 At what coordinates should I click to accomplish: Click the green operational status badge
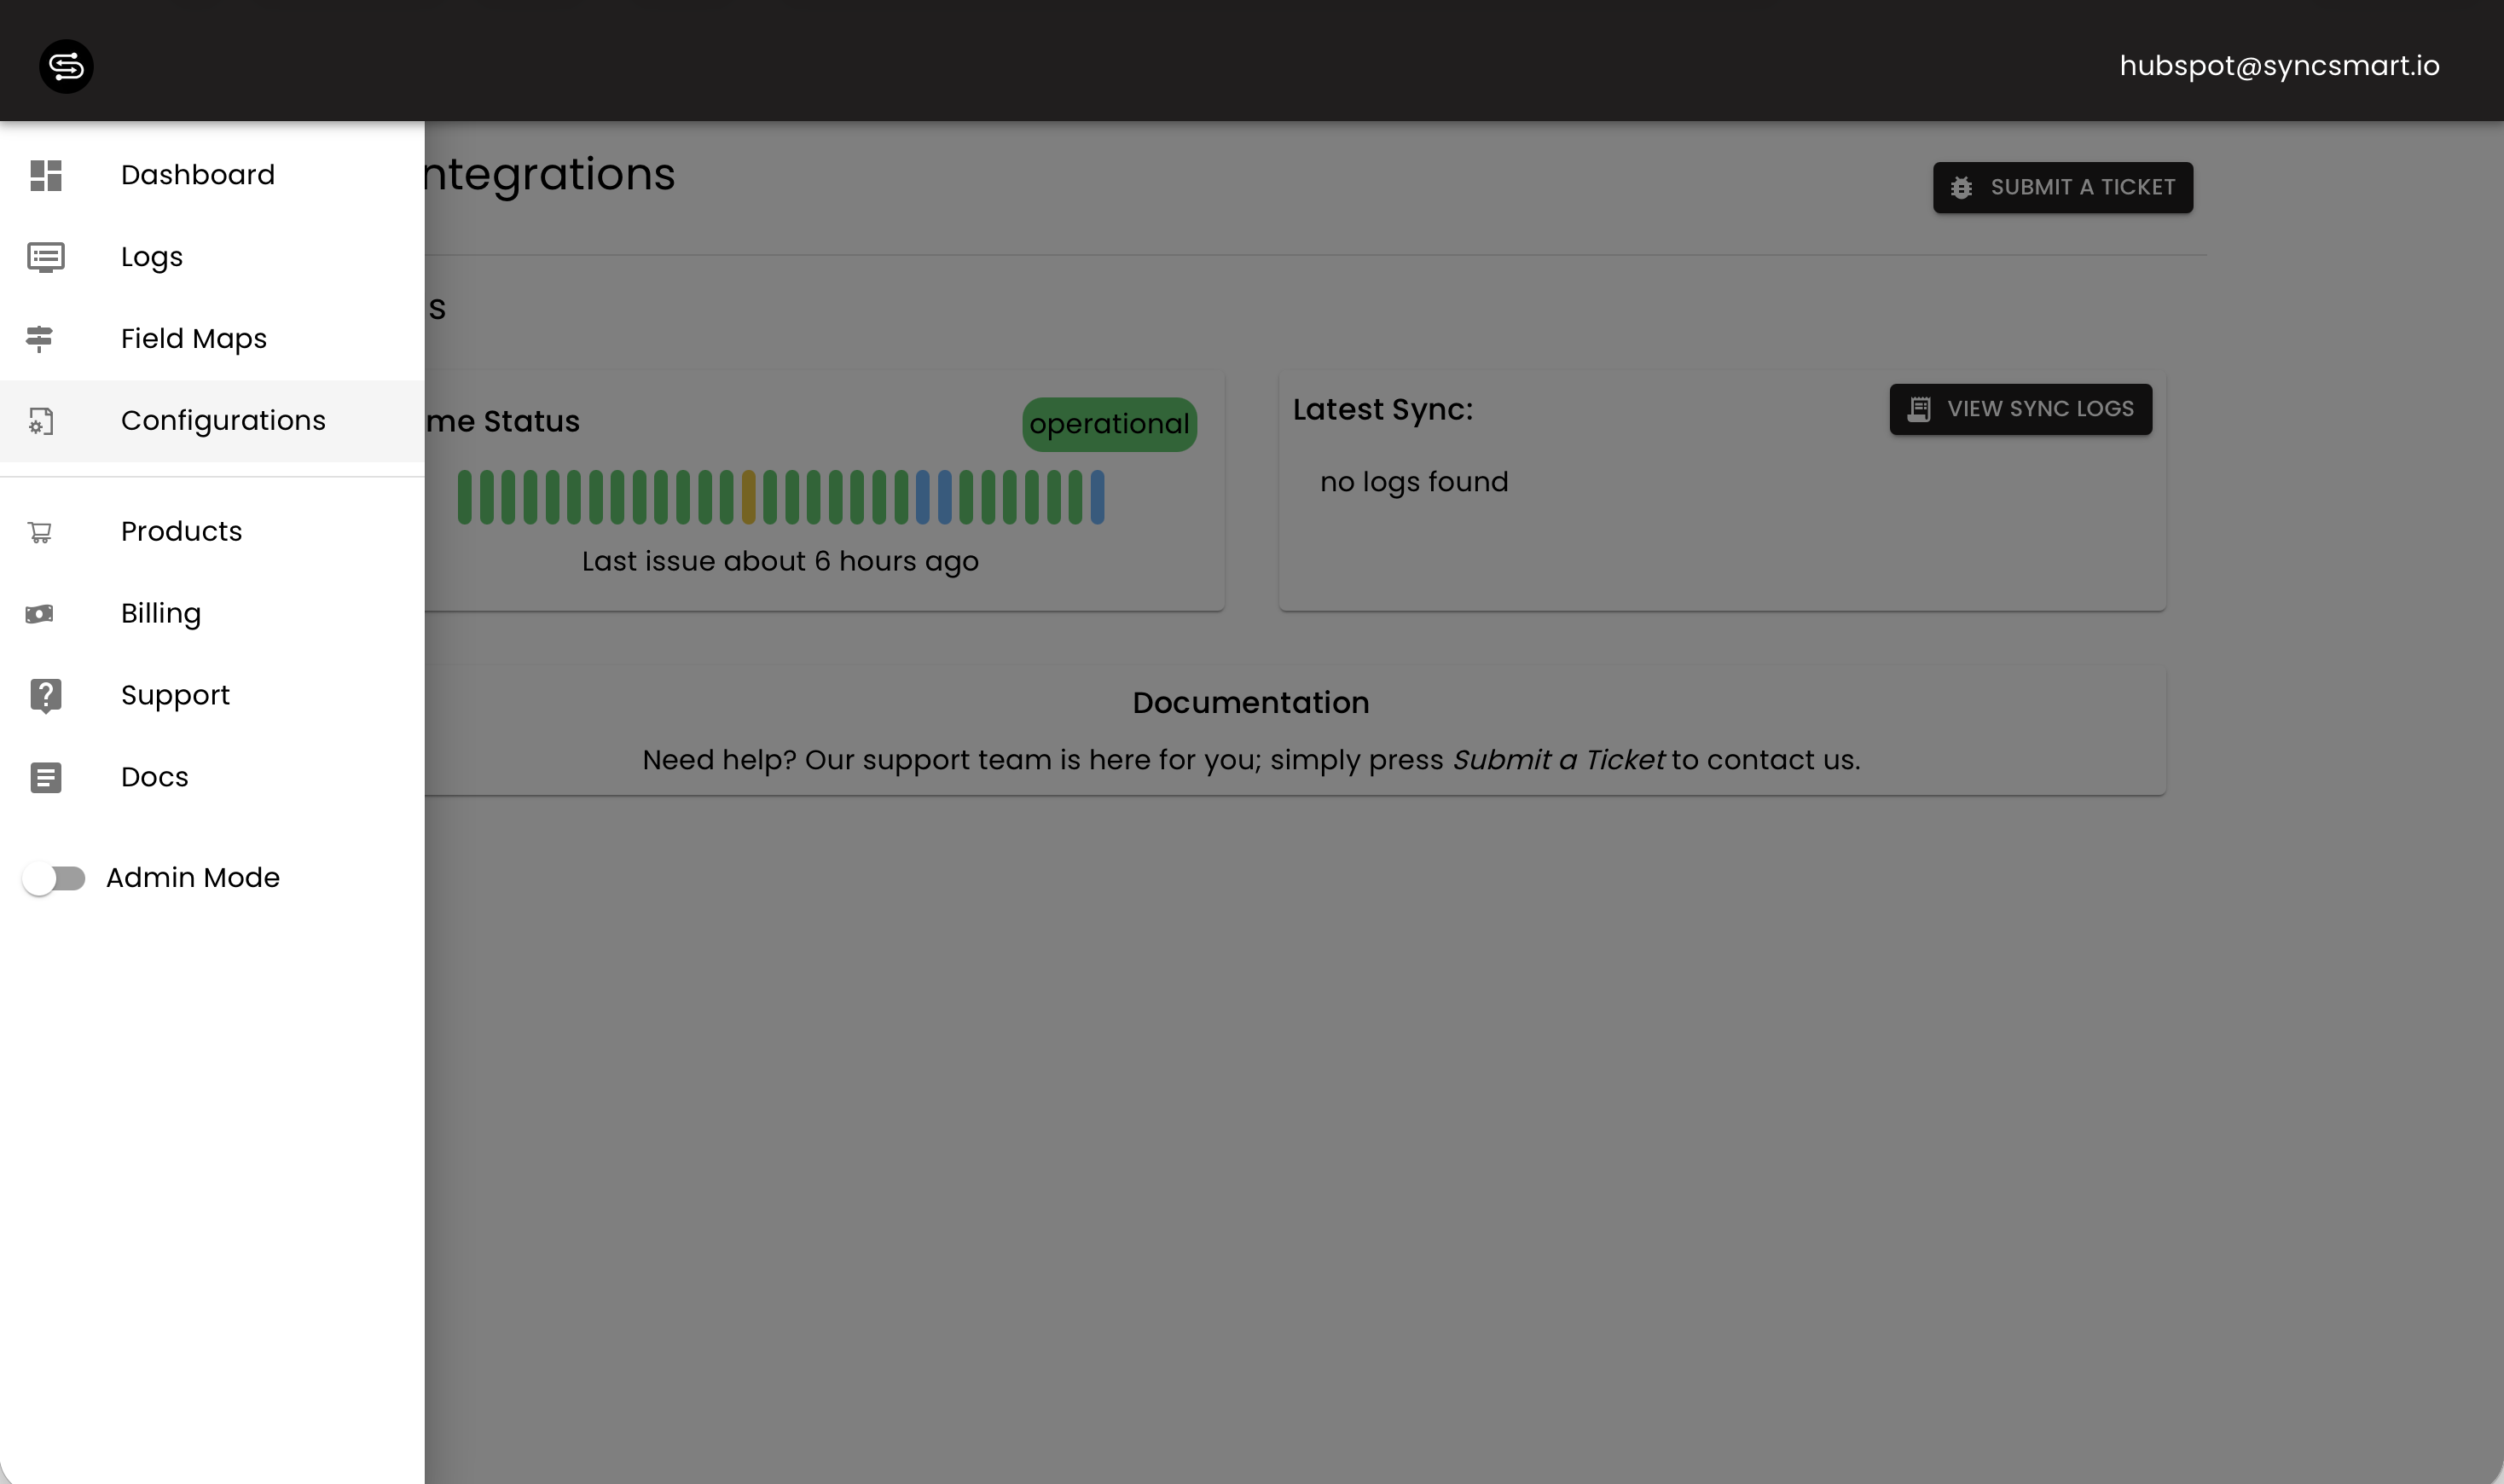1109,424
